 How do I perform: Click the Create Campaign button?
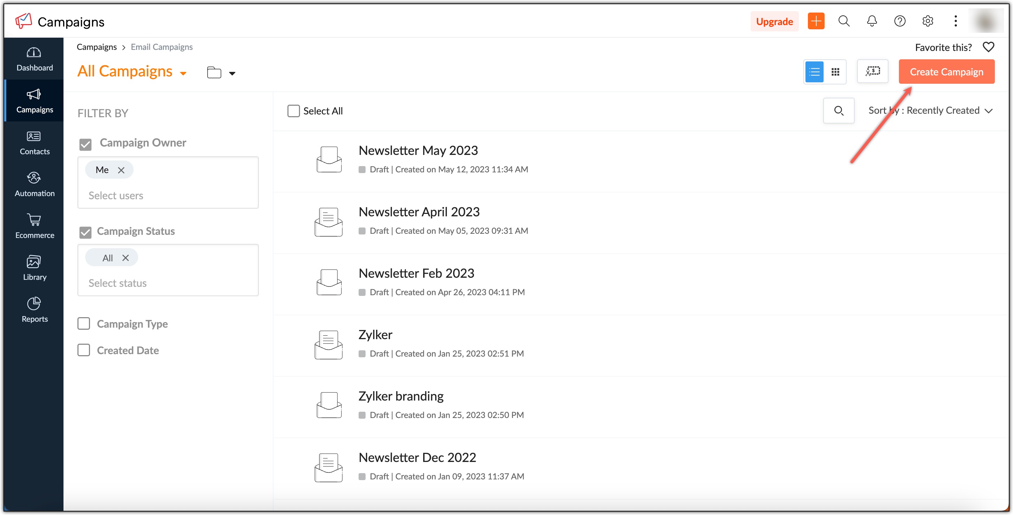click(x=946, y=72)
